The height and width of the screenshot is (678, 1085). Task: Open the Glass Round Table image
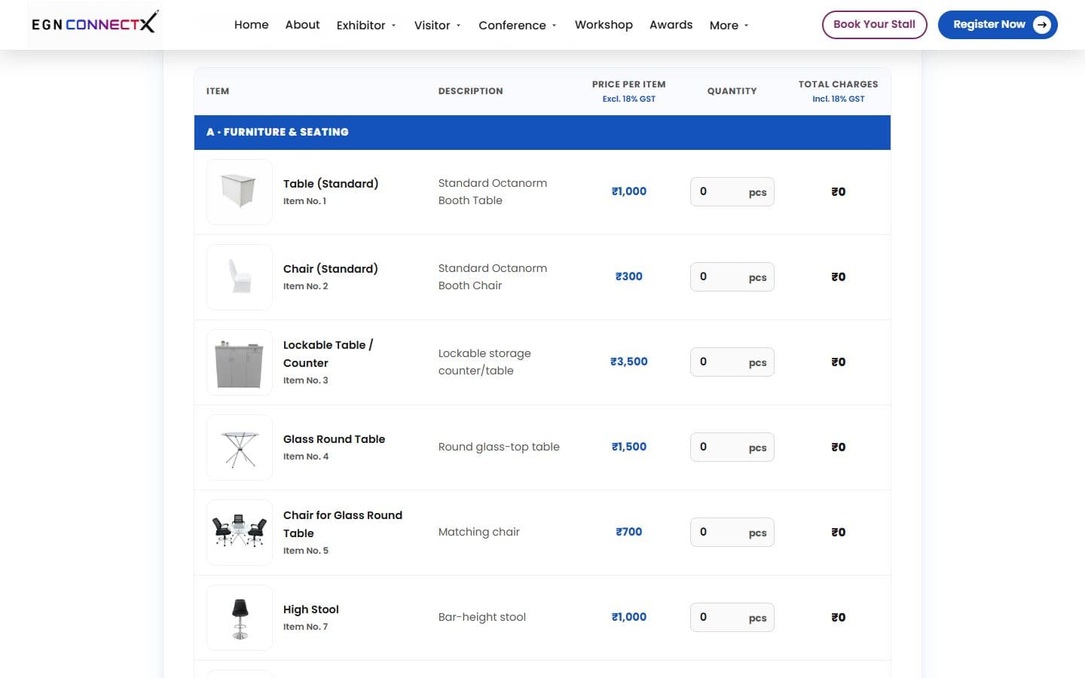[240, 447]
